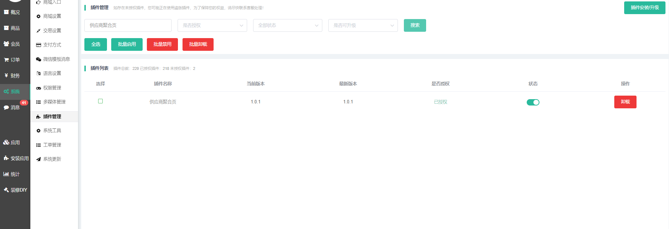Click the 当前版本 column header

click(x=256, y=84)
